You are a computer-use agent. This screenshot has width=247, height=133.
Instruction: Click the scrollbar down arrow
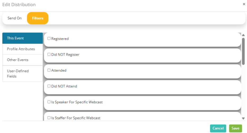[x=243, y=118]
